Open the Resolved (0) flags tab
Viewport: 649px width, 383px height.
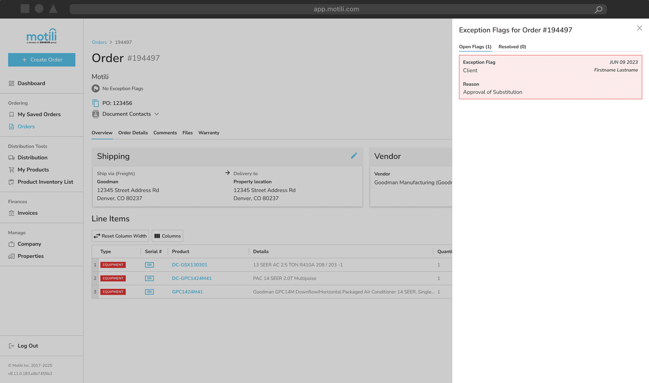pos(512,47)
